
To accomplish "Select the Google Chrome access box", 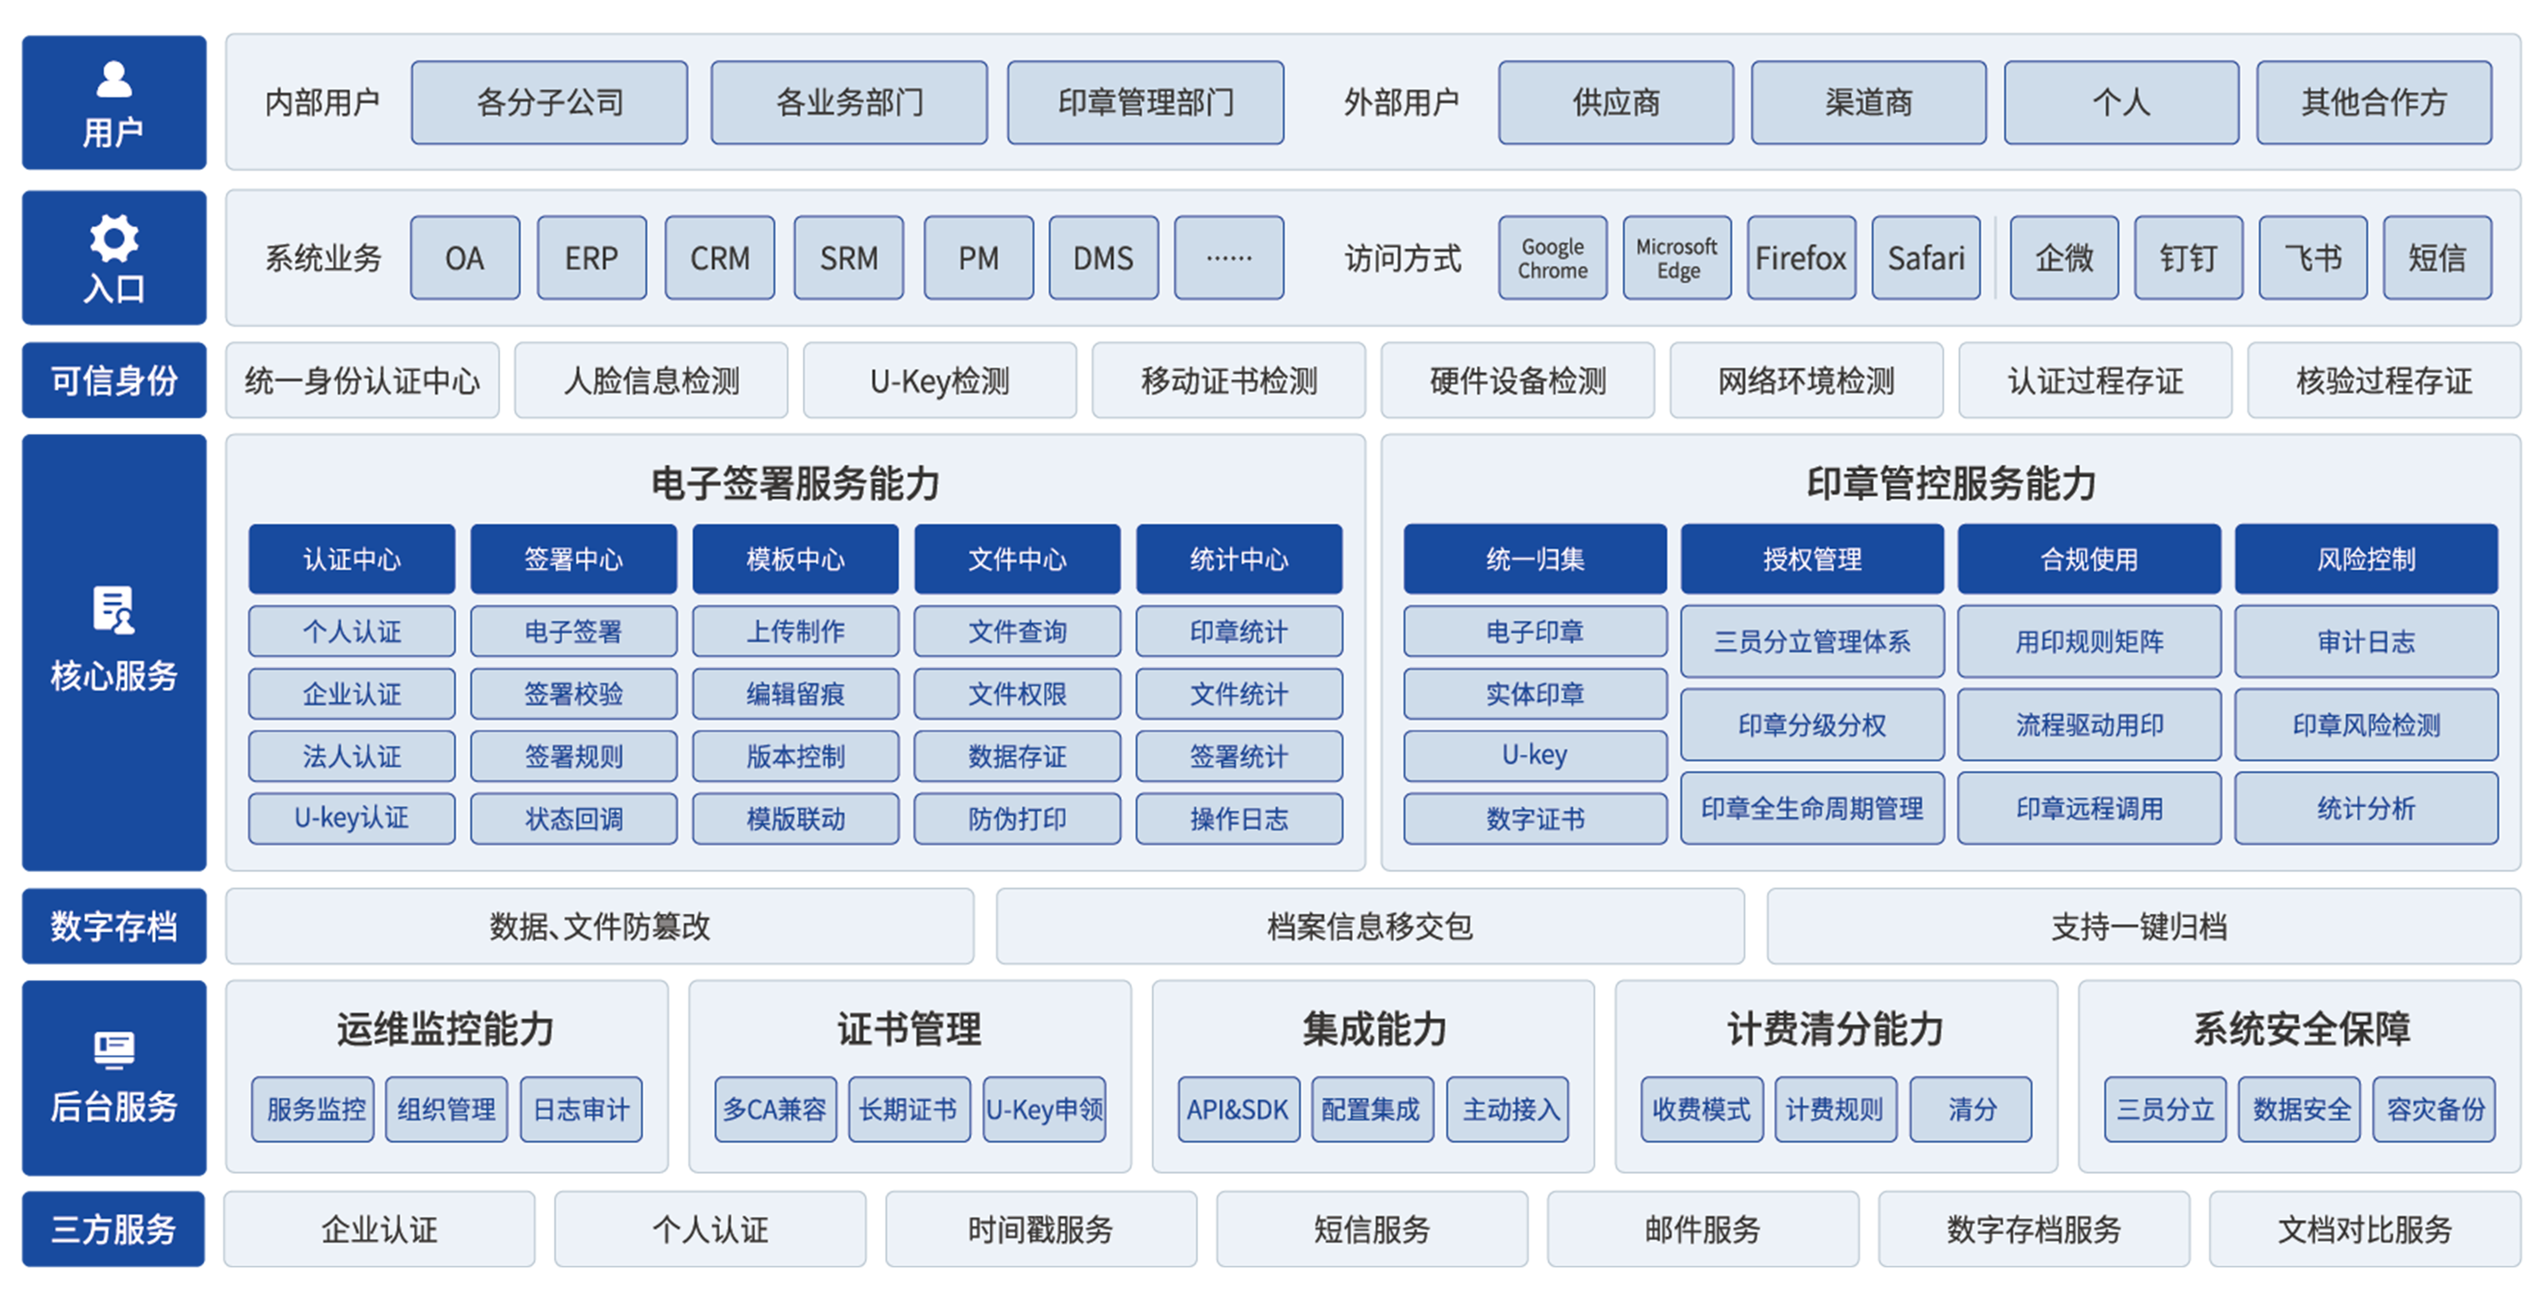I will (1552, 258).
